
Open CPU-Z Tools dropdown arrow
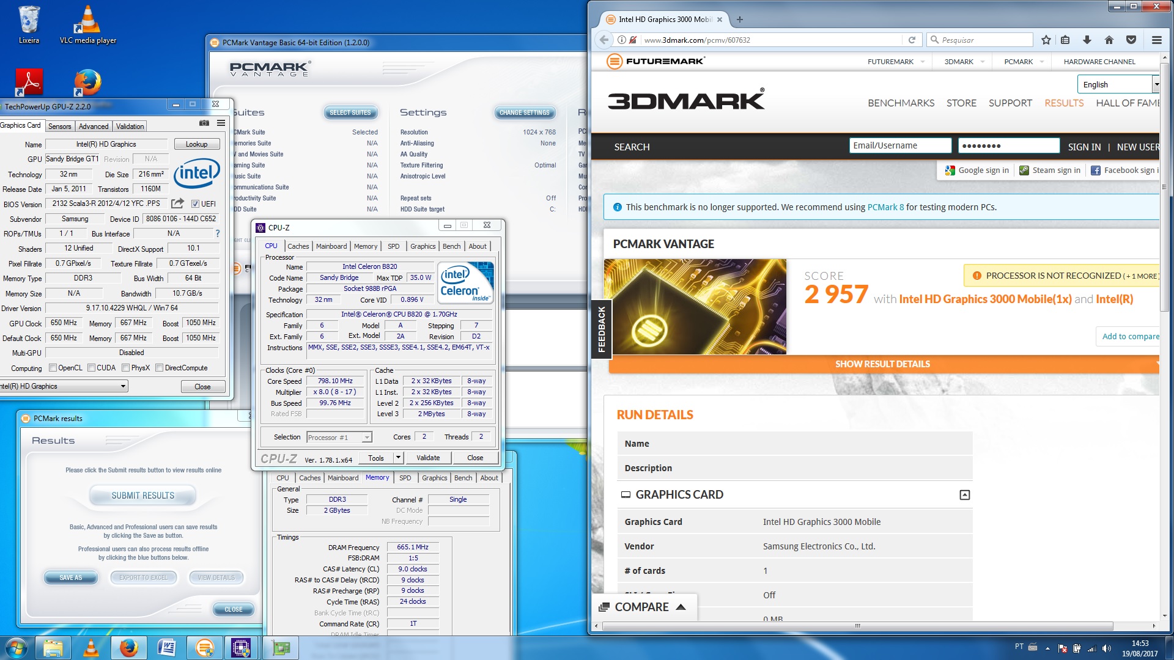click(398, 458)
